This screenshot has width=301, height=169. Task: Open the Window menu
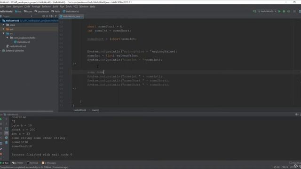pos(84,7)
